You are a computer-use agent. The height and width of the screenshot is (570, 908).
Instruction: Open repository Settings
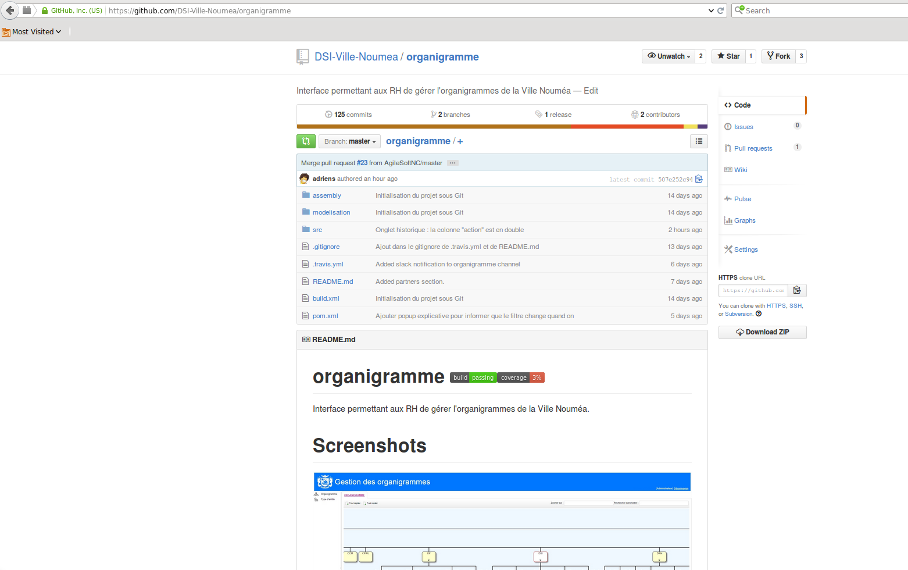746,250
